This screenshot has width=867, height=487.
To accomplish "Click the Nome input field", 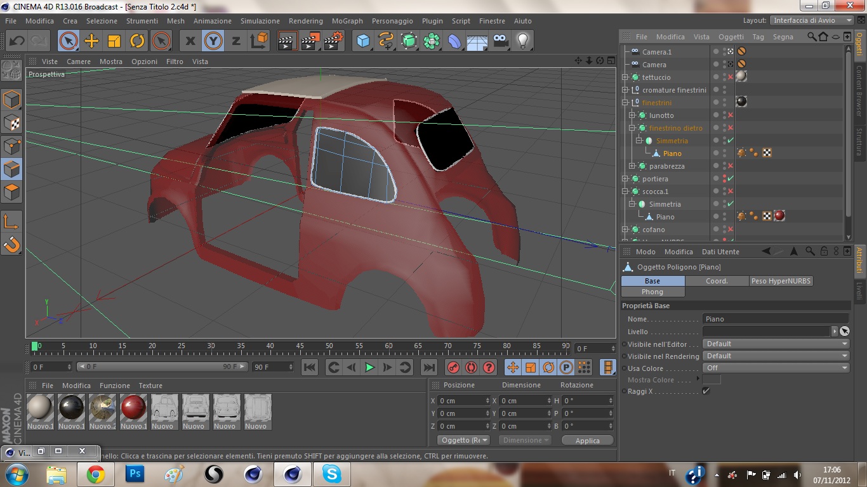I will (x=775, y=319).
